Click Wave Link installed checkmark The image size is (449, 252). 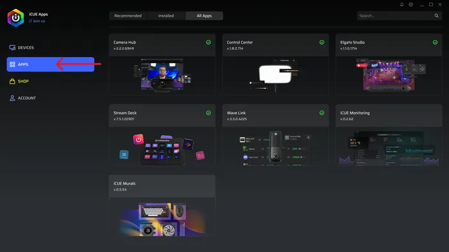tap(322, 113)
